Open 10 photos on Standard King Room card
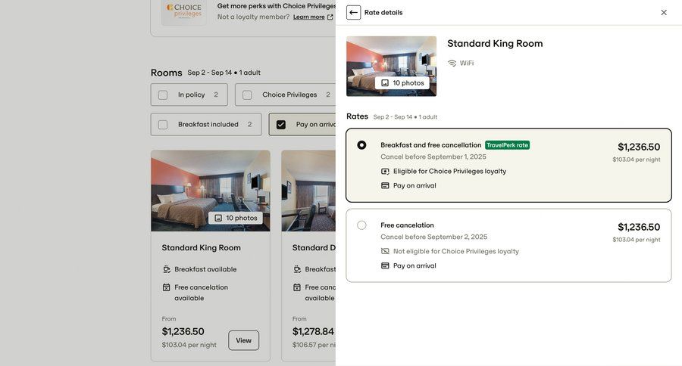Screen dimensions: 682x366 click(x=236, y=218)
